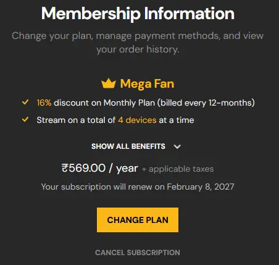Click the highlighted 4 devices text
Image resolution: width=279 pixels, height=265 pixels.
coord(137,120)
